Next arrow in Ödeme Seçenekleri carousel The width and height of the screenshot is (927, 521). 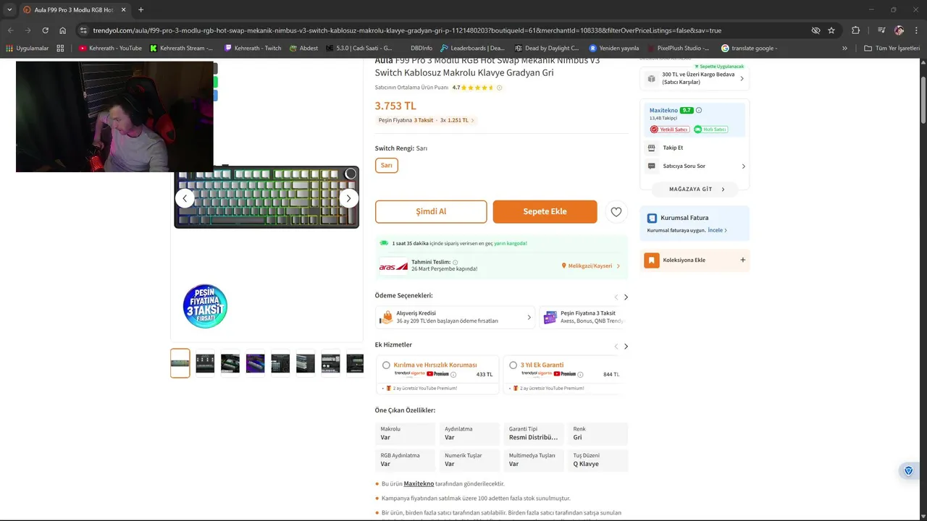[x=626, y=297]
